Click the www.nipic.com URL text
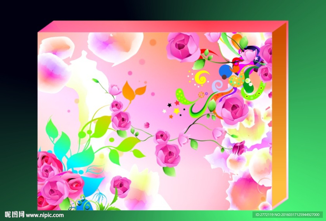This screenshot has width=326, height=221. (45, 215)
